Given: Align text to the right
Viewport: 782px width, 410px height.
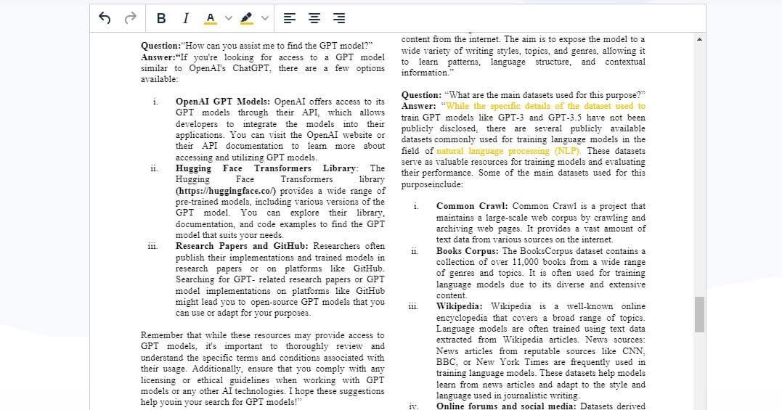Looking at the screenshot, I should tap(339, 18).
